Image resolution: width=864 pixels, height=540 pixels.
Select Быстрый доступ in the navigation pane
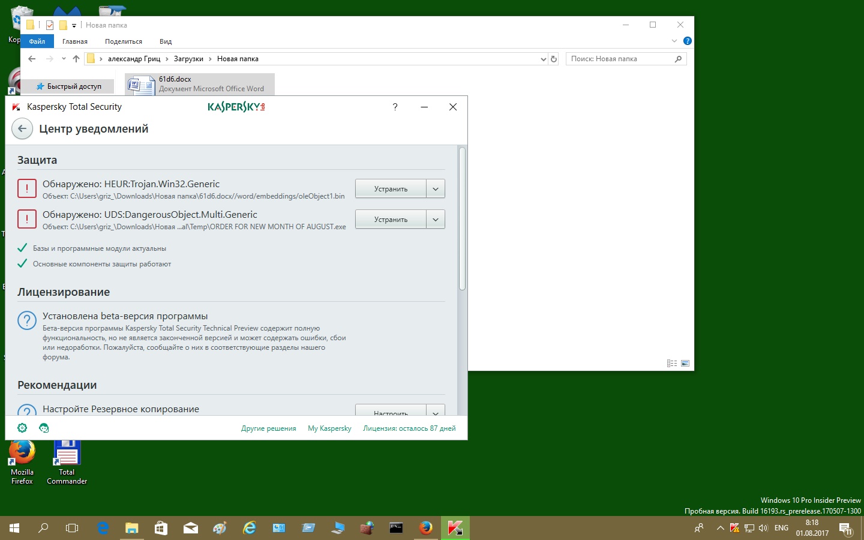tap(68, 86)
